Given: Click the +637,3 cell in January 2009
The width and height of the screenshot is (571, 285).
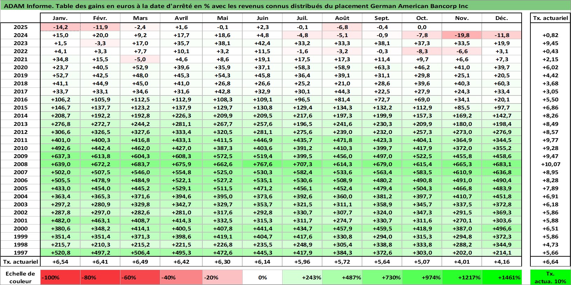Looking at the screenshot, I should [60, 156].
